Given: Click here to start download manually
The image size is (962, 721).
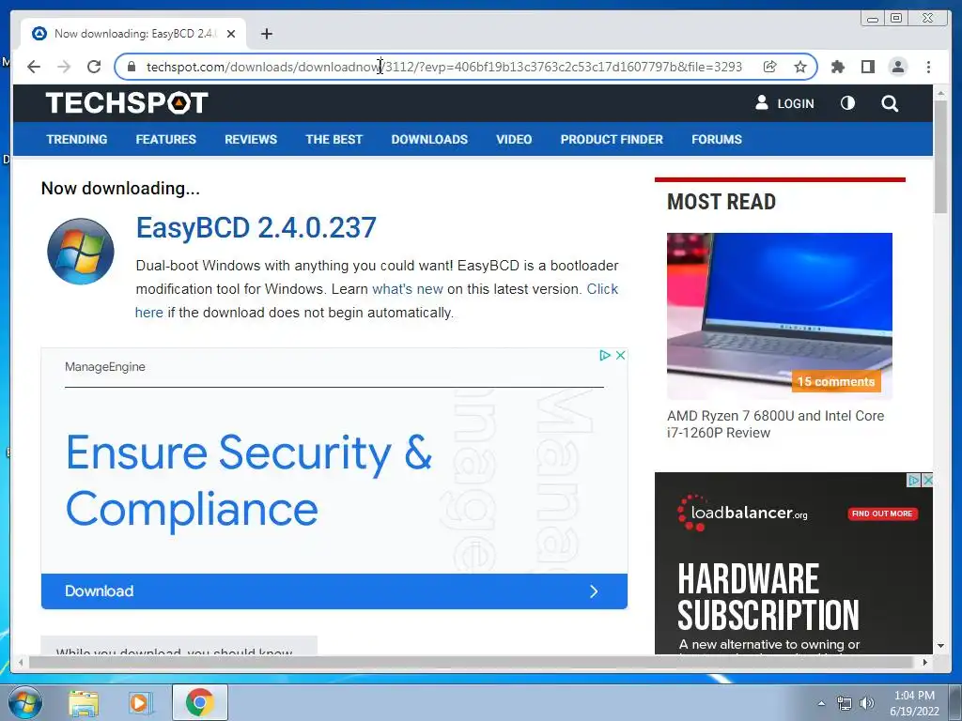Looking at the screenshot, I should 149,313.
